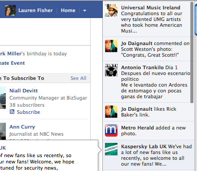
Task: Open Niall Devitt's profile name link
Action: (24, 91)
